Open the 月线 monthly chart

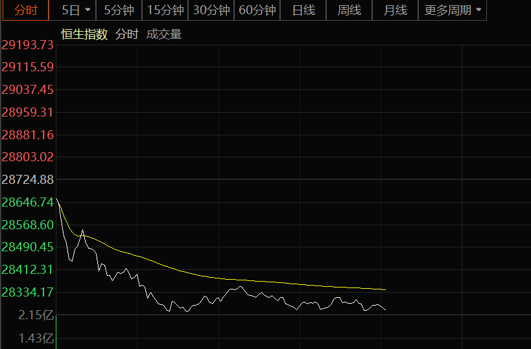(x=395, y=10)
